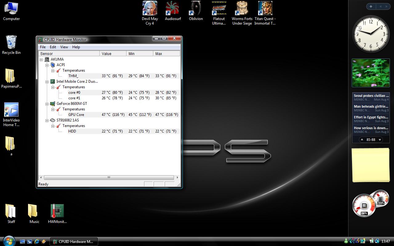Open the Help menu

[x=76, y=47]
